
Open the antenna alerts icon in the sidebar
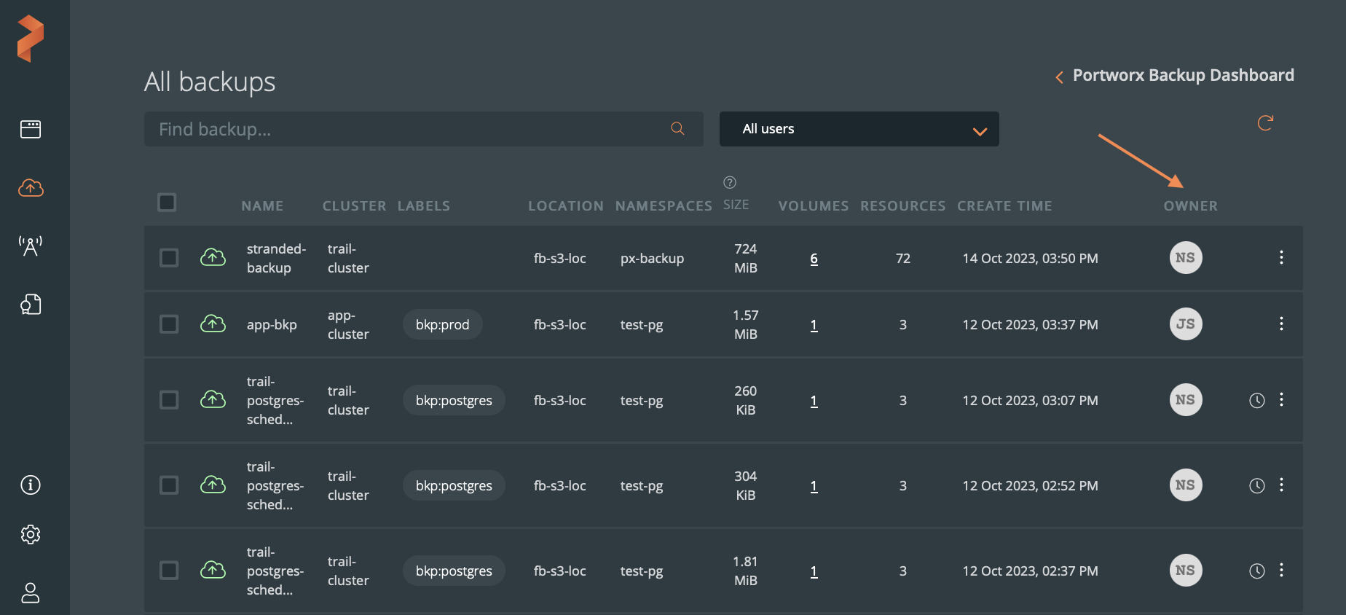[31, 246]
